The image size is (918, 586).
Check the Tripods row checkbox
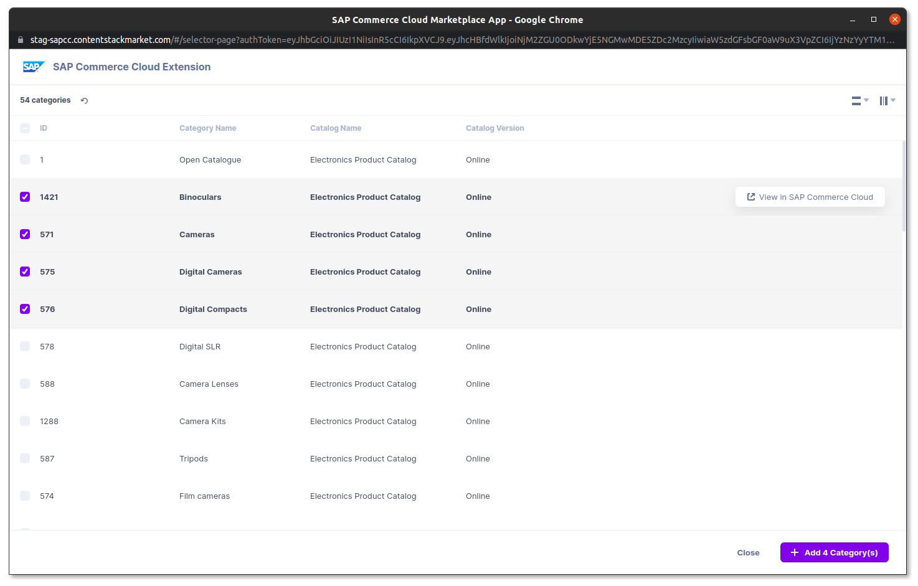(25, 458)
